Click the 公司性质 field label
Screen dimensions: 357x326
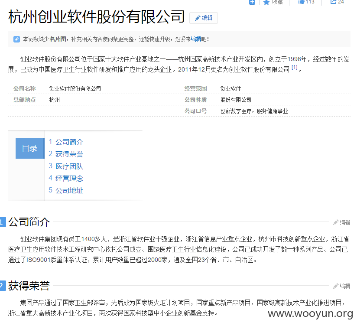point(195,100)
